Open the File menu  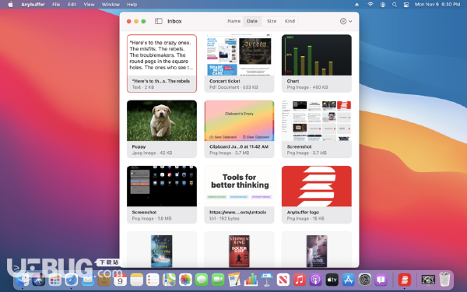56,5
